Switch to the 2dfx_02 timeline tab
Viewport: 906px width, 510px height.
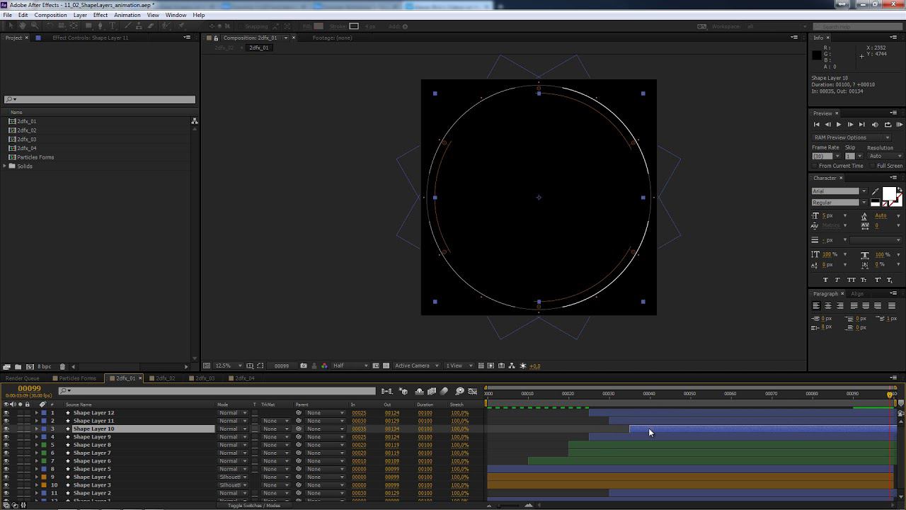165,378
